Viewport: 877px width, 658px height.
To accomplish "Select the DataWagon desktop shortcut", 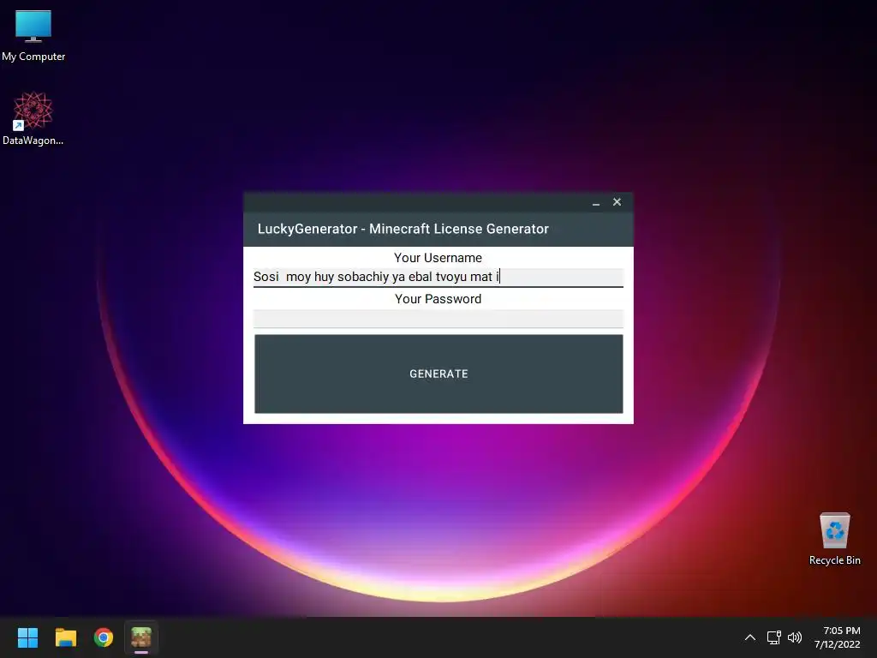I will tap(33, 118).
